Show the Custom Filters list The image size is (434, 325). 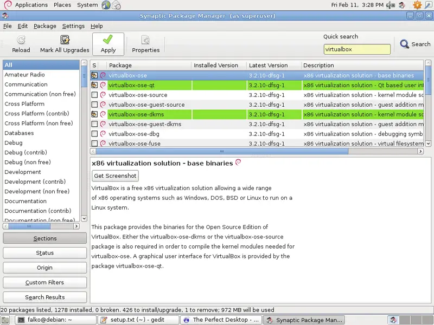(45, 282)
